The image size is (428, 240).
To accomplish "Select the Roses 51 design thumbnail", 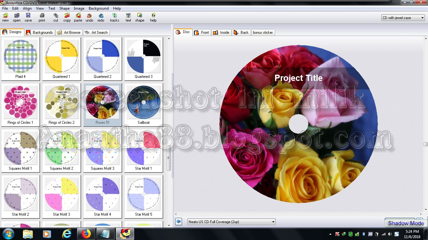I will coord(103,105).
